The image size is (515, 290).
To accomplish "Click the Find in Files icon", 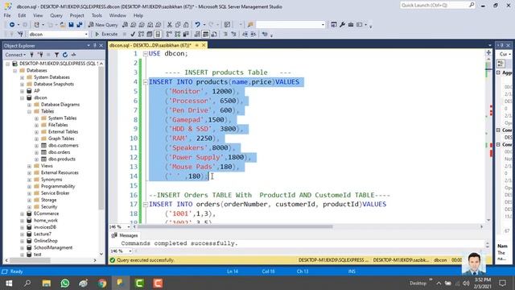I will click(x=250, y=25).
